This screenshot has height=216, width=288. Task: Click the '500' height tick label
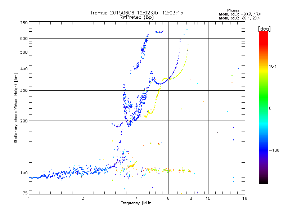tap(24, 52)
